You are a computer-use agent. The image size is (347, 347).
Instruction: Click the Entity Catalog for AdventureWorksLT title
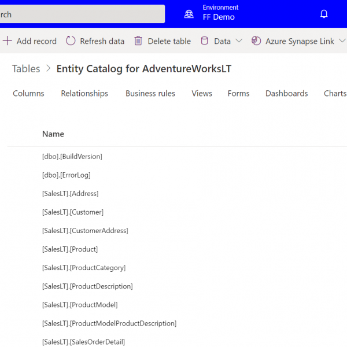click(x=144, y=69)
